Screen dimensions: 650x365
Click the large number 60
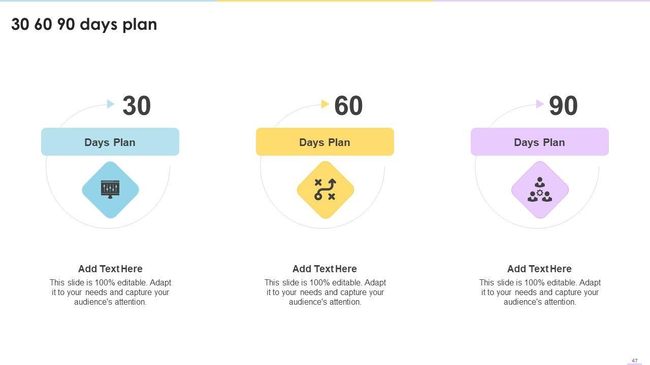[x=348, y=106]
